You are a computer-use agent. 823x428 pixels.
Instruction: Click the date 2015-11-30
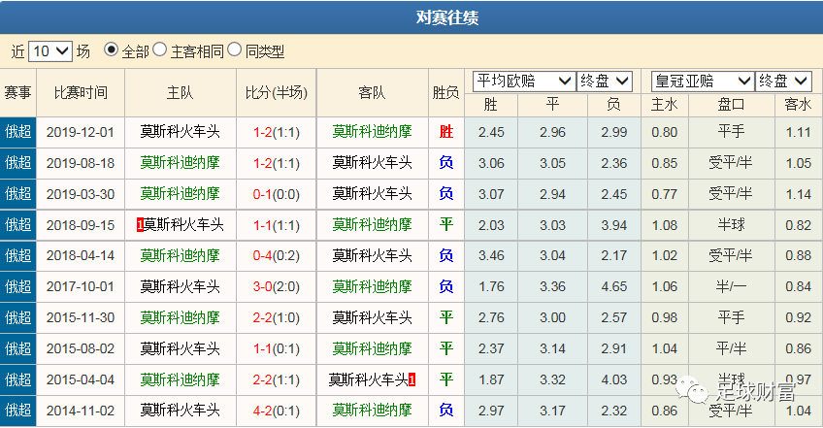click(81, 318)
